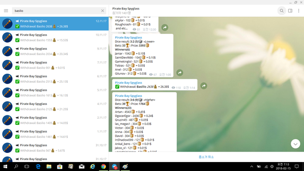Screen dimensions: 304x171
Task: Select search result dated 4.11.17
Action: 54,106
